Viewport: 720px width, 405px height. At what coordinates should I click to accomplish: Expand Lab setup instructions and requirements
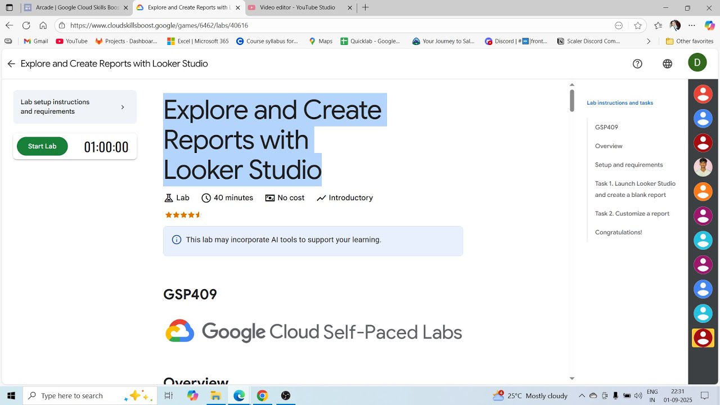(75, 107)
